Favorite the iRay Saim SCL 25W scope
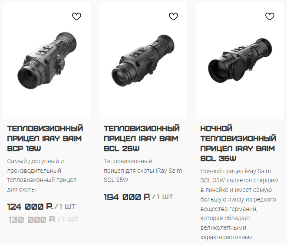 click(x=173, y=16)
